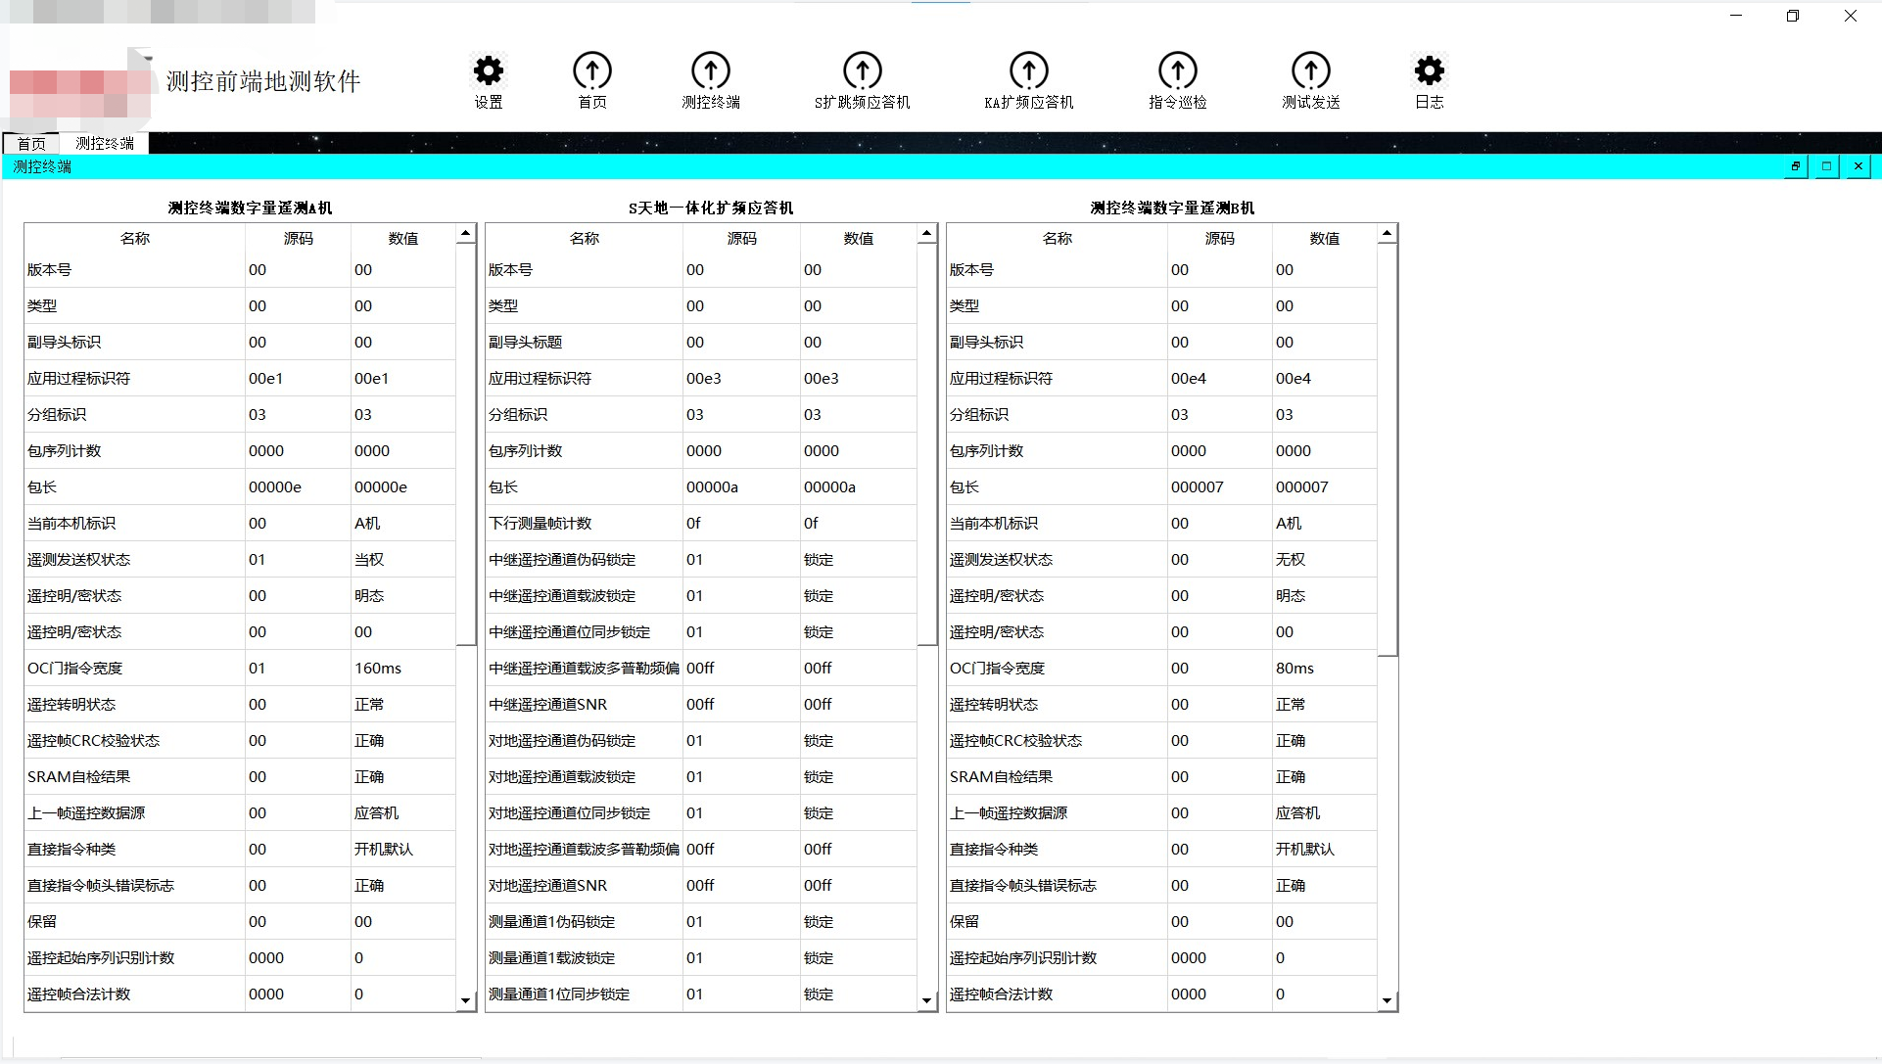
Task: Open the 日志 gear icon
Action: click(1429, 71)
